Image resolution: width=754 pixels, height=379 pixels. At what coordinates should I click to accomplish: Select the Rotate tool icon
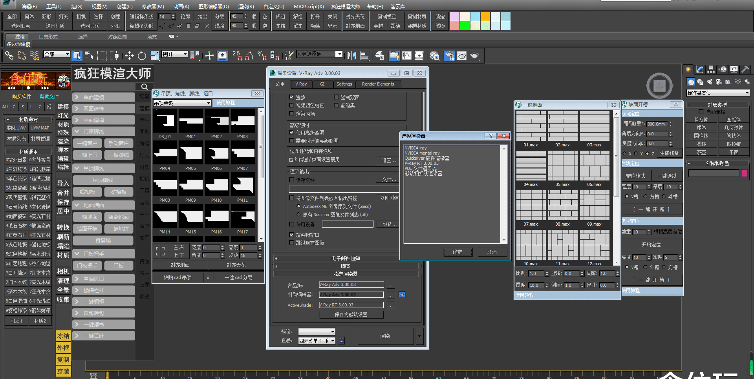point(142,56)
